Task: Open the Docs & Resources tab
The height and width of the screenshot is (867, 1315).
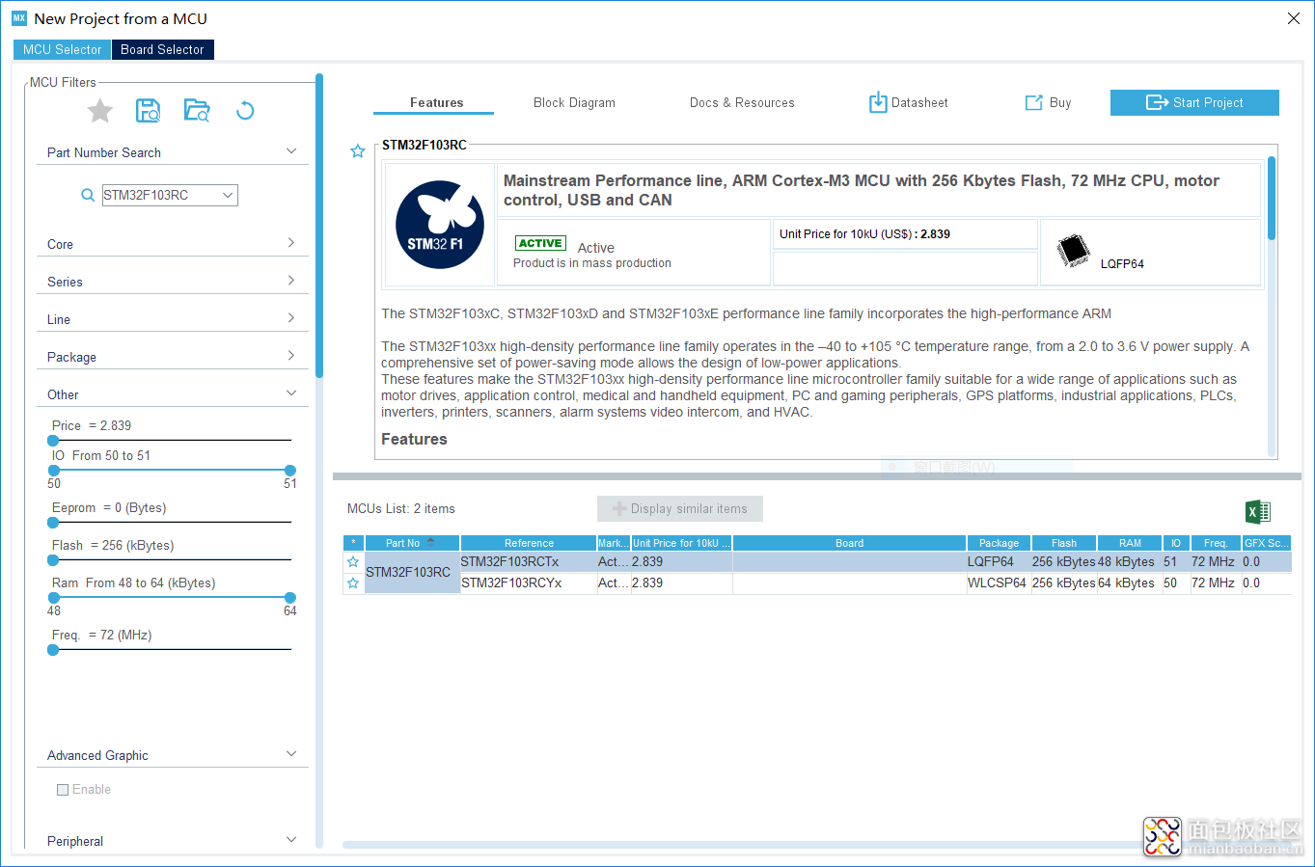Action: pyautogui.click(x=742, y=103)
